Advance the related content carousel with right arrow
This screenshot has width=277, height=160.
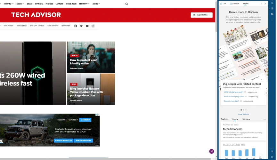[x=266, y=93]
